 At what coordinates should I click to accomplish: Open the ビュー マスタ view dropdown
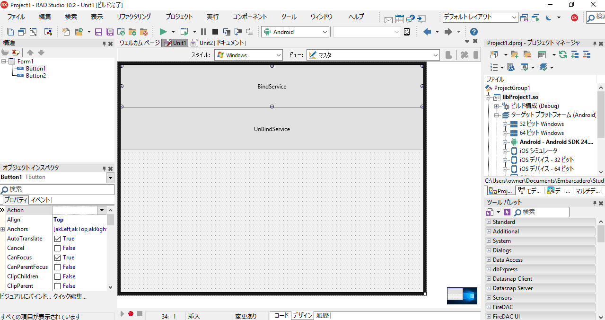(x=373, y=55)
